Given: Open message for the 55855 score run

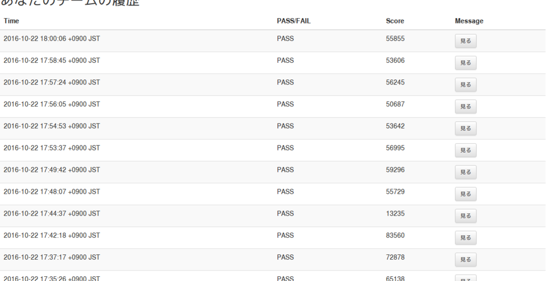Looking at the screenshot, I should 465,41.
